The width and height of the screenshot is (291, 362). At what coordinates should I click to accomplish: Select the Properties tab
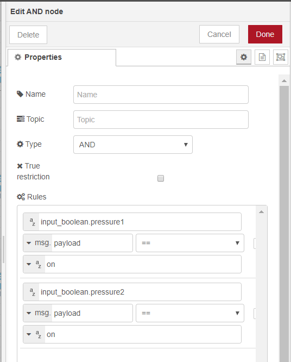coord(62,57)
